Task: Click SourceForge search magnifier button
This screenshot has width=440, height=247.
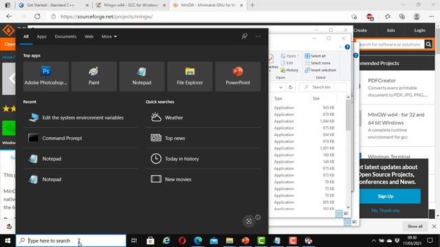Action: pyautogui.click(x=428, y=44)
